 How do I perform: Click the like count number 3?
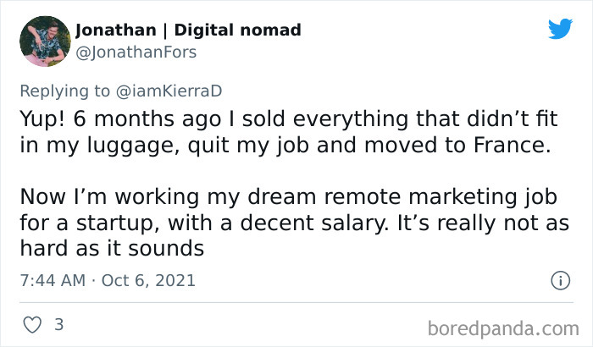click(x=58, y=324)
